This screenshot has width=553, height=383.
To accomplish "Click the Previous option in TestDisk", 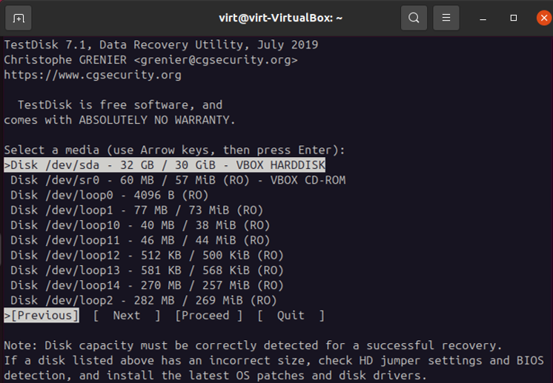I will (x=42, y=316).
